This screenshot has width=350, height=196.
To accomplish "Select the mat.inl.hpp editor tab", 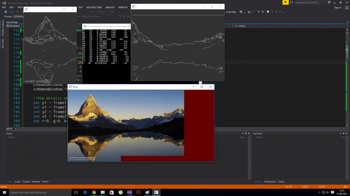I will 12,22.
